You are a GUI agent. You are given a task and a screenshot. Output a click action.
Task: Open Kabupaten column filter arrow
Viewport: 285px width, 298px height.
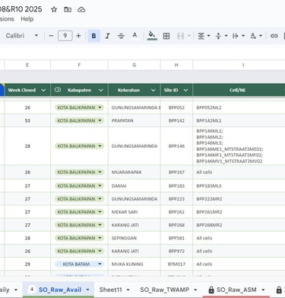point(101,90)
